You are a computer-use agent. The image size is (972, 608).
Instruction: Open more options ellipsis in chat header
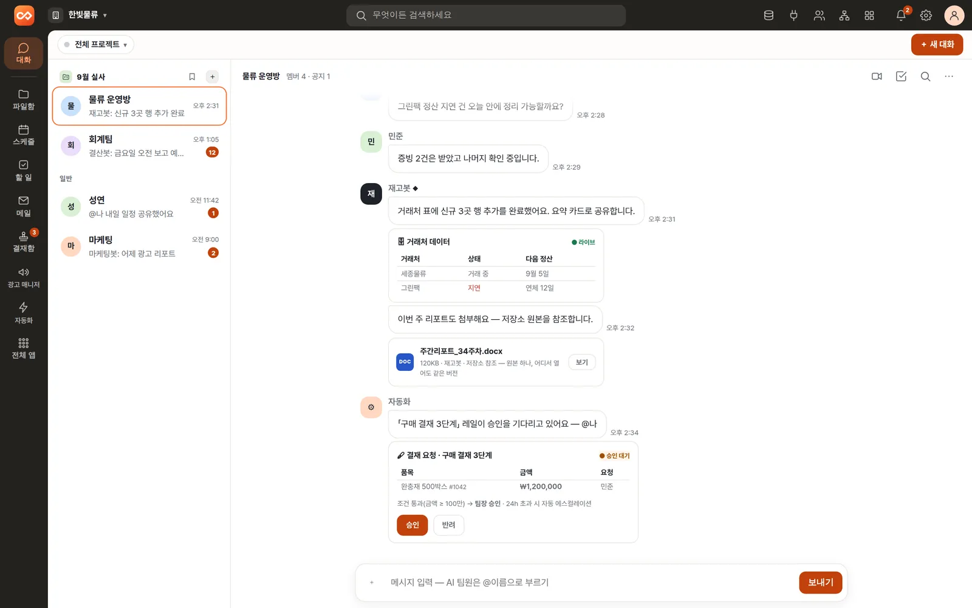click(x=949, y=76)
